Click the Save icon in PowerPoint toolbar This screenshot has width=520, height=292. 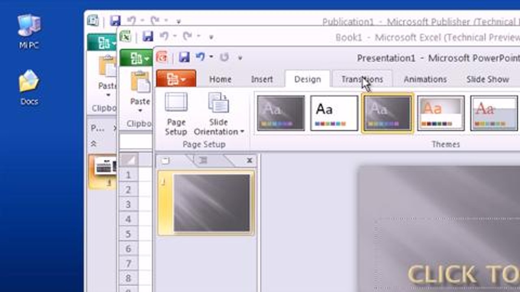pos(184,57)
